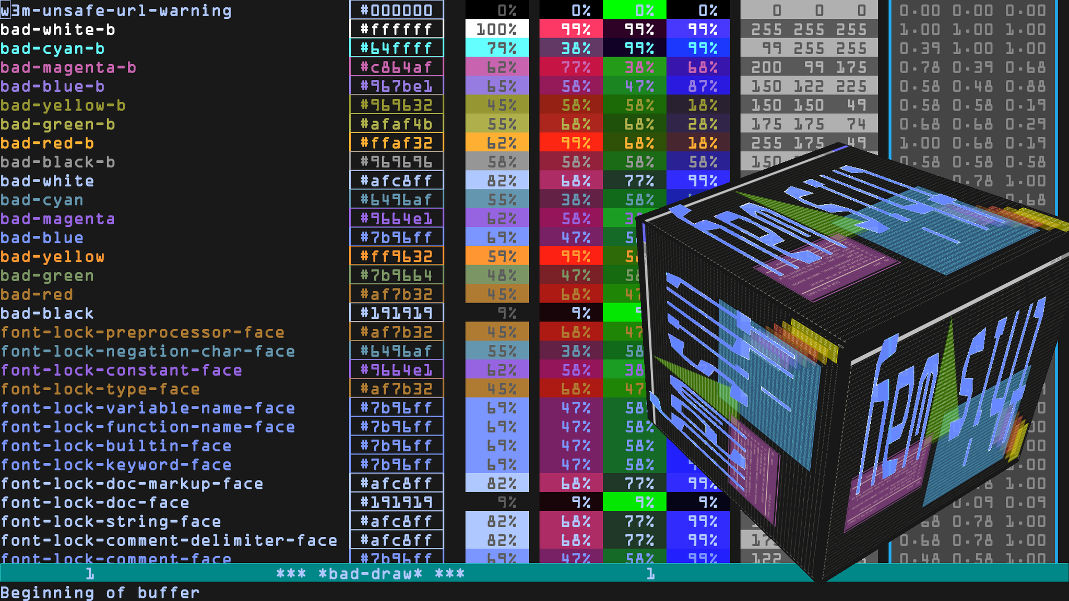Select the #c864af hex code field

click(x=396, y=67)
